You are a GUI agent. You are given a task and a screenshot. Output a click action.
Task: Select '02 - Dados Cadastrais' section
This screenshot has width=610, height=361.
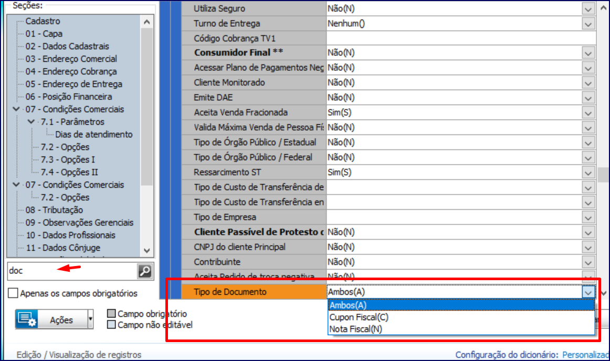click(67, 46)
